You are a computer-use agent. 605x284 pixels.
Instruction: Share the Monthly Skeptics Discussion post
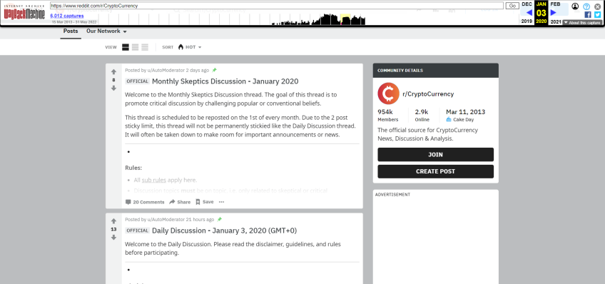pos(180,202)
